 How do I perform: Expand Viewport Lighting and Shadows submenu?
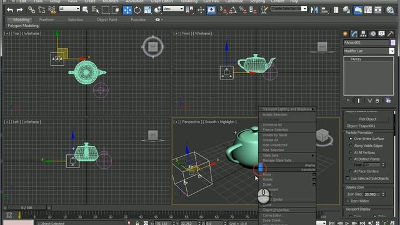click(x=287, y=109)
